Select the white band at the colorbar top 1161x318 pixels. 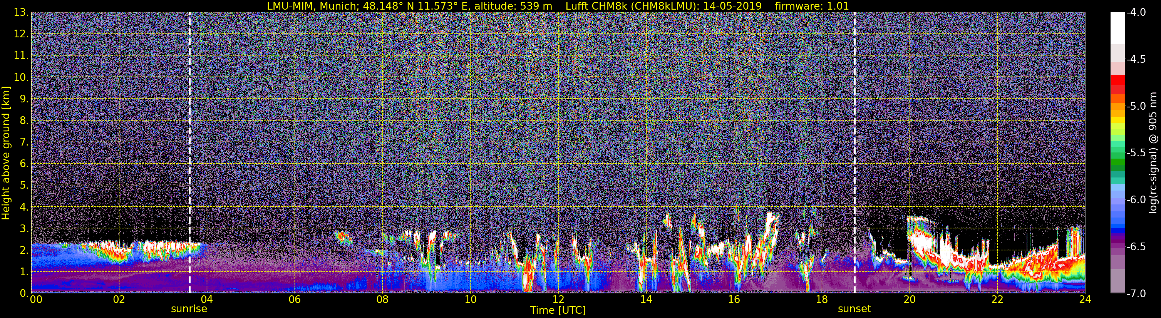pyautogui.click(x=1117, y=28)
